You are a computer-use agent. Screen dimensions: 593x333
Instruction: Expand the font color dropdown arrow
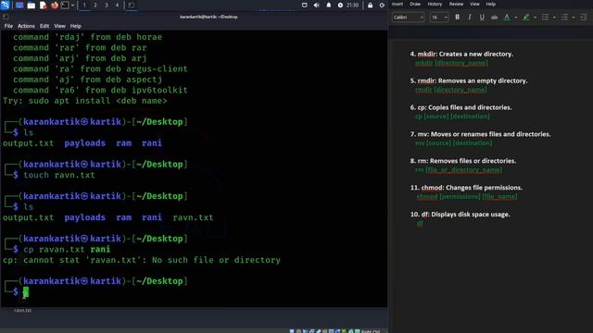[515, 18]
